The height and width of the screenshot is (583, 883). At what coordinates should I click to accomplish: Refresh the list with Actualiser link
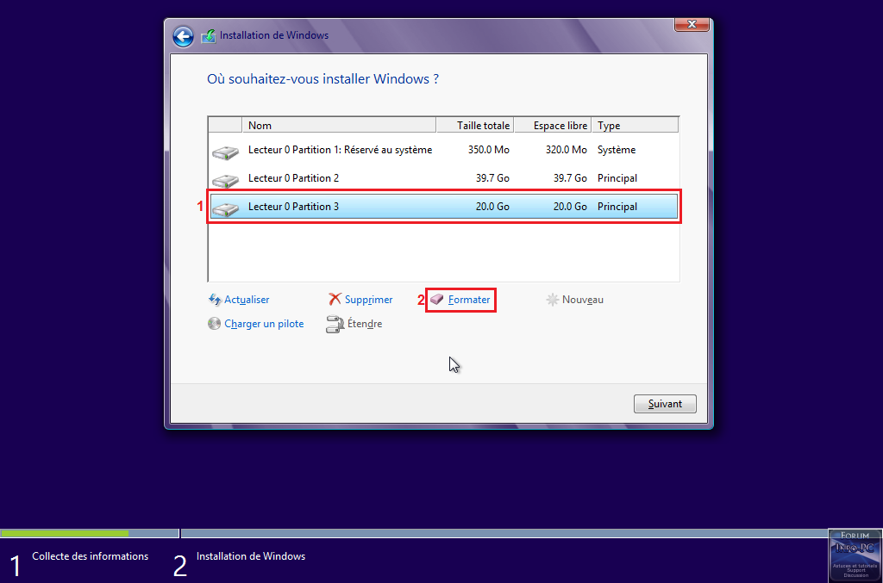(247, 300)
